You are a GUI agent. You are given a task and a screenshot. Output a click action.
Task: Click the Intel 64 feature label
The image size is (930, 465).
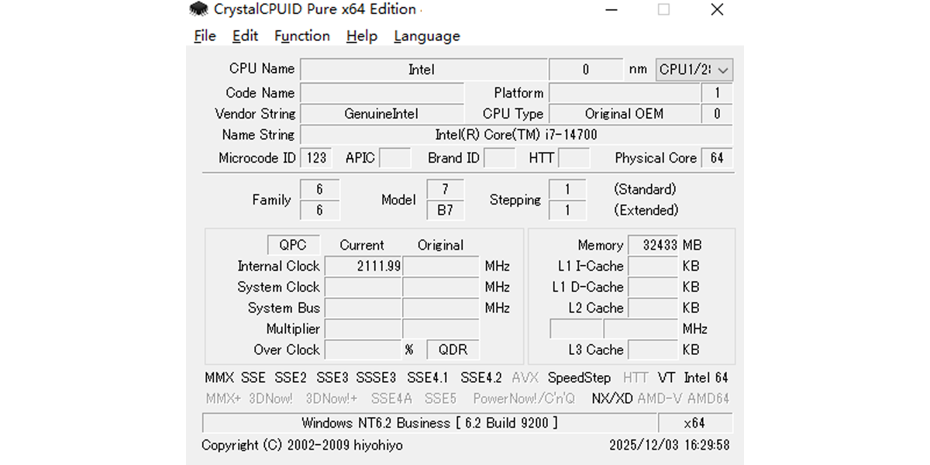coord(706,378)
